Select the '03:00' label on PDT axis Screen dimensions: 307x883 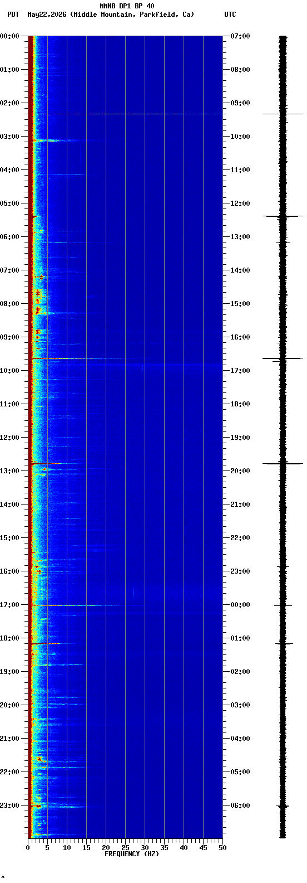(10, 137)
